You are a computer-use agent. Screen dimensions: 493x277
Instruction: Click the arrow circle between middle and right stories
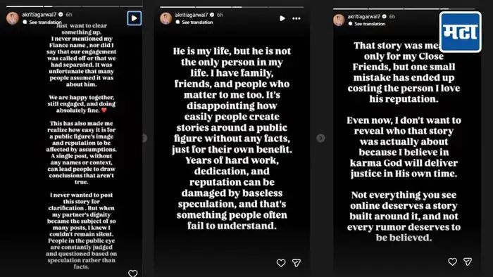coord(320,138)
